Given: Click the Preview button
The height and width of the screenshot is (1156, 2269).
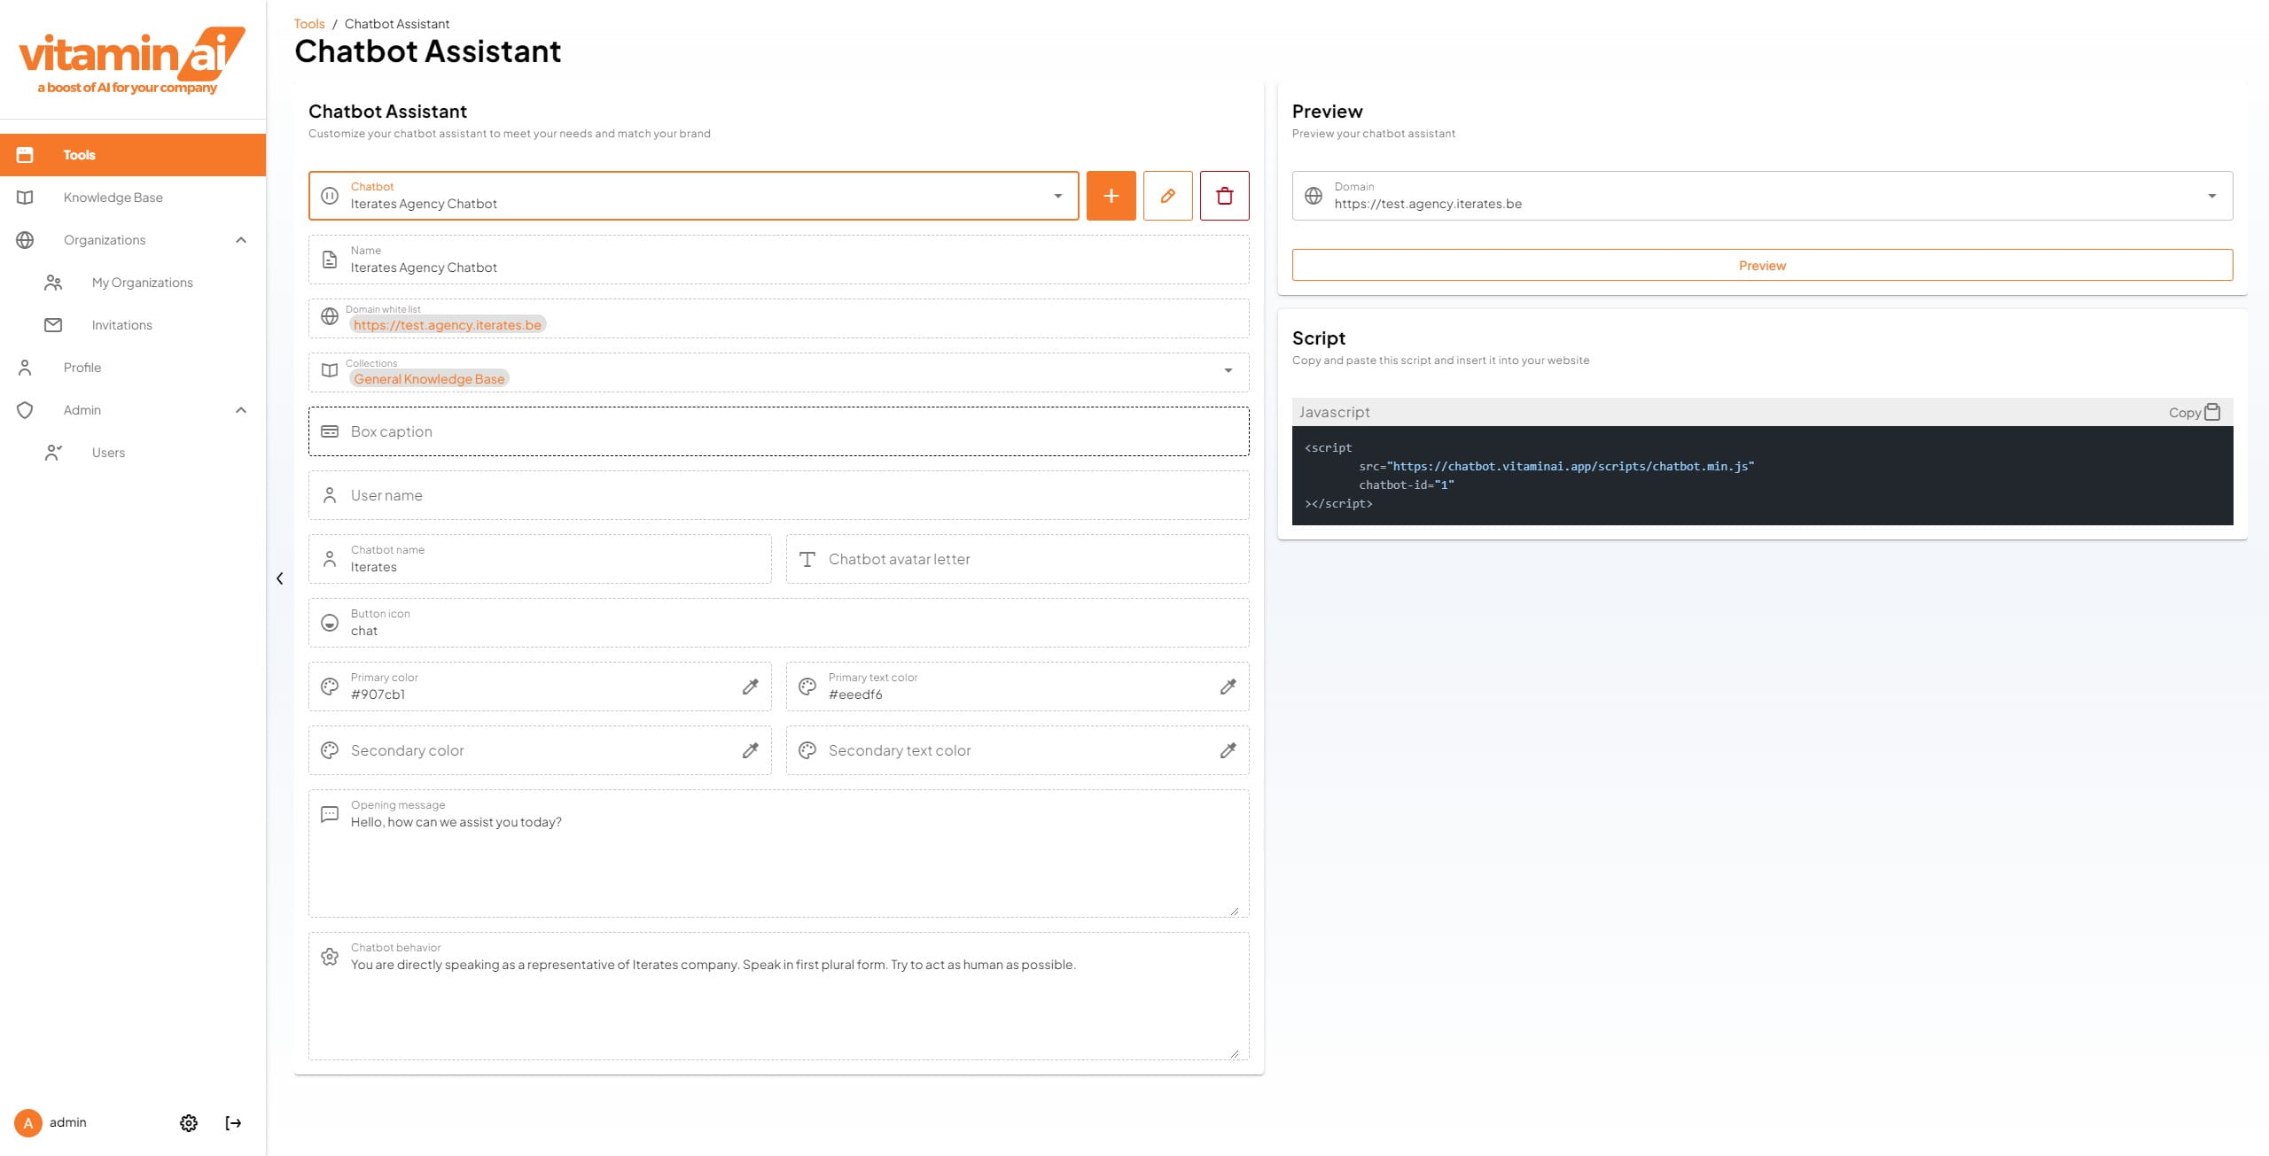Looking at the screenshot, I should pyautogui.click(x=1761, y=266).
